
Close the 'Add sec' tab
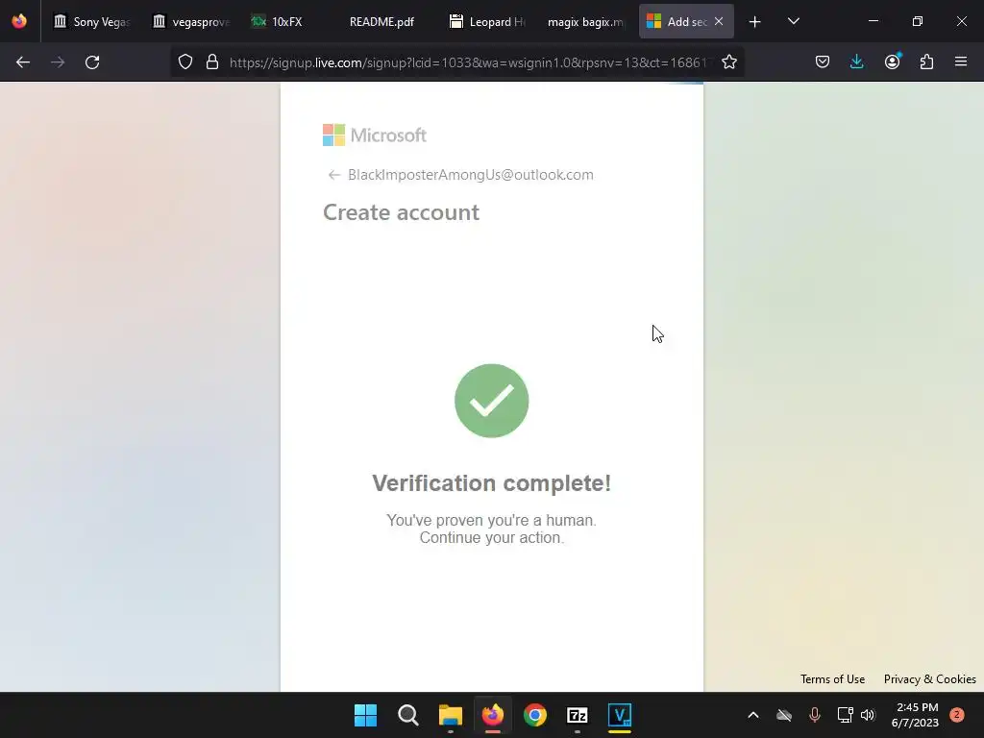tap(719, 21)
